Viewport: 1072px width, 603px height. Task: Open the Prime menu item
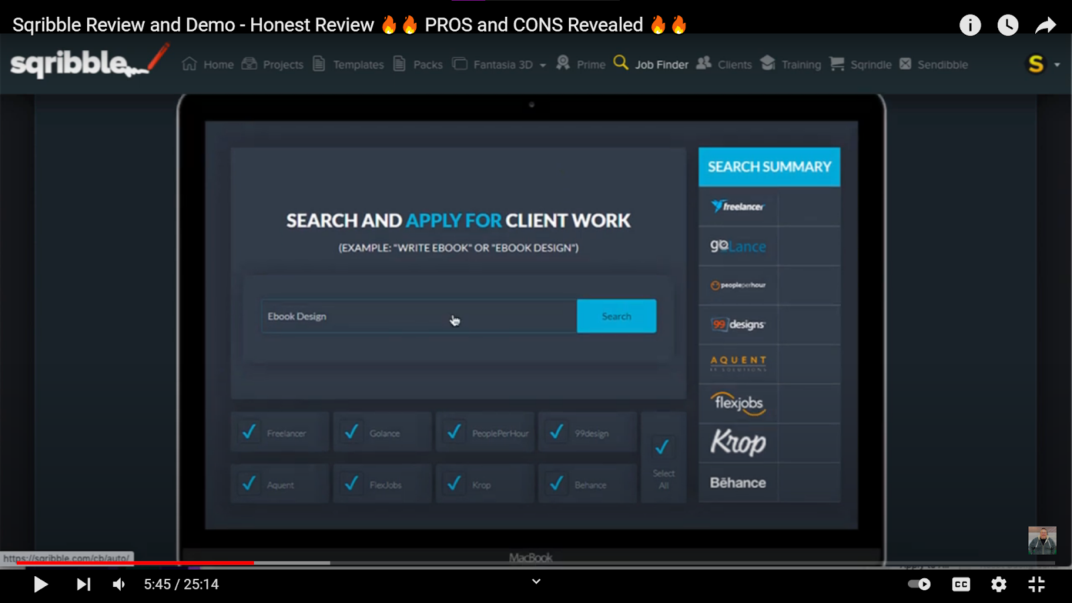pos(591,65)
